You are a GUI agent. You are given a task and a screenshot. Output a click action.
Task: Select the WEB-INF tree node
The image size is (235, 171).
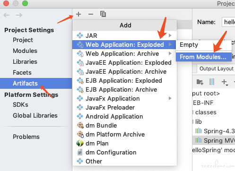[203, 103]
